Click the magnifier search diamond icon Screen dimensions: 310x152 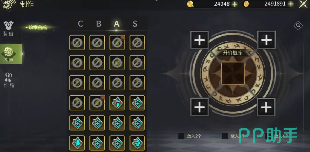pyautogui.click(x=298, y=25)
